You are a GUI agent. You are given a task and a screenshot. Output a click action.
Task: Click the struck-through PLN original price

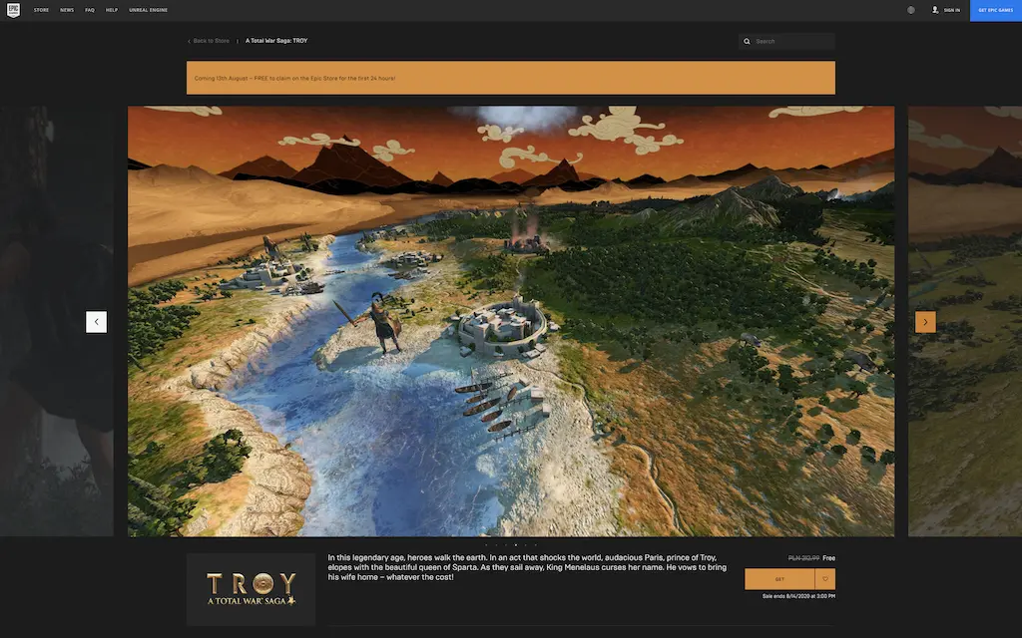[x=803, y=558]
